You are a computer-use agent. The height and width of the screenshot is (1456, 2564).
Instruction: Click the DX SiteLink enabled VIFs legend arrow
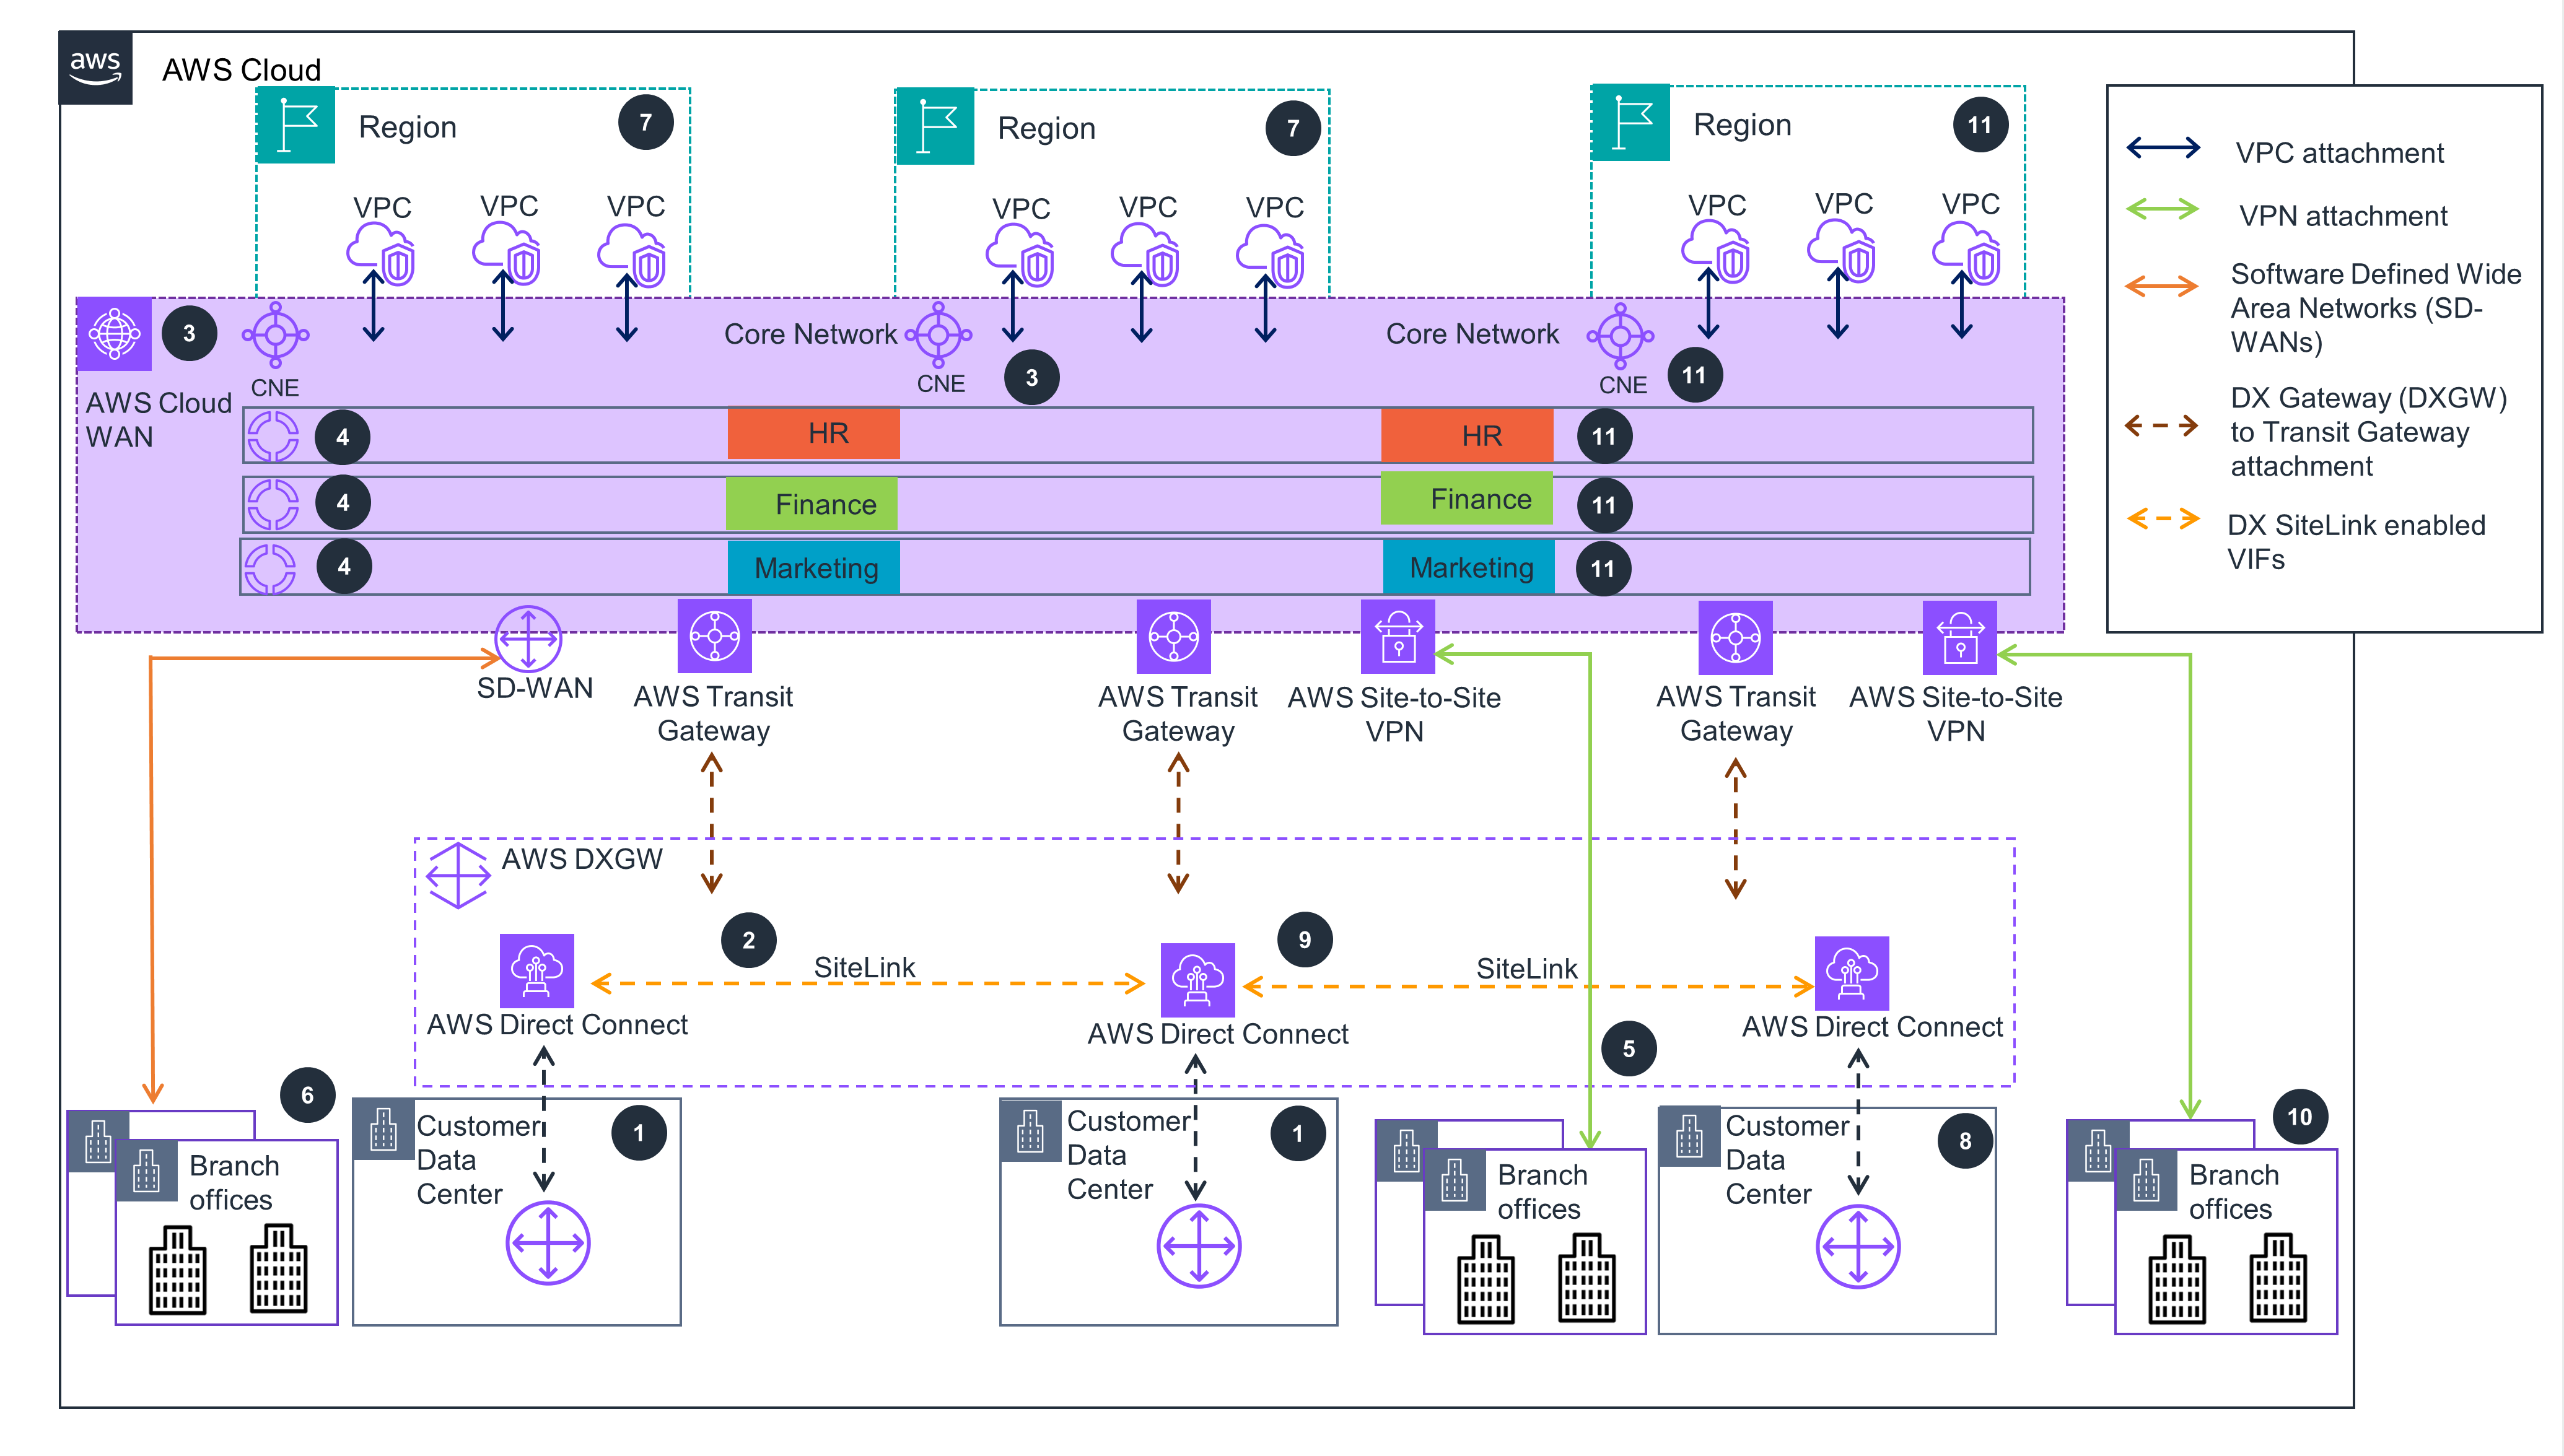click(2163, 518)
